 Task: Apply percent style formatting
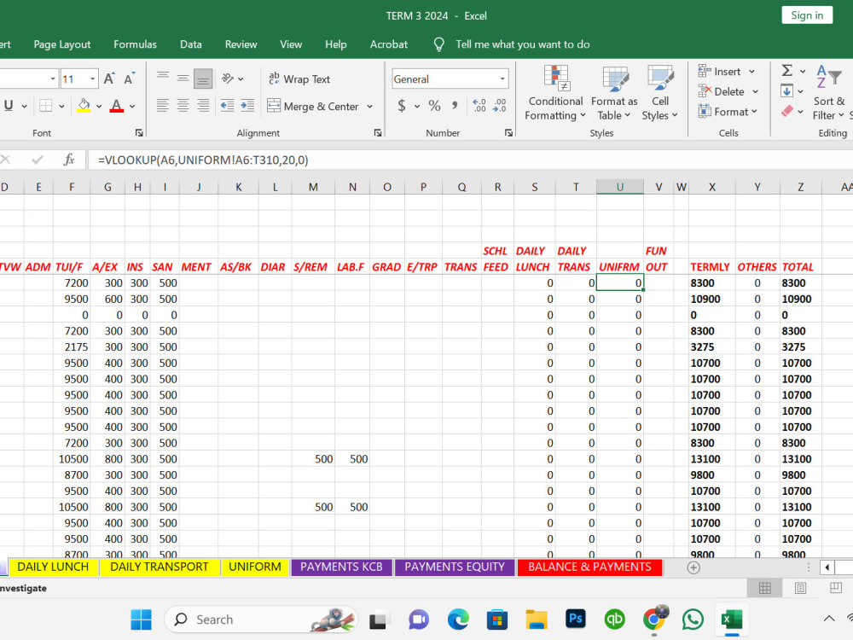coord(434,106)
